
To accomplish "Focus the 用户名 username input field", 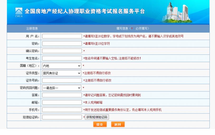I will point(62,36).
